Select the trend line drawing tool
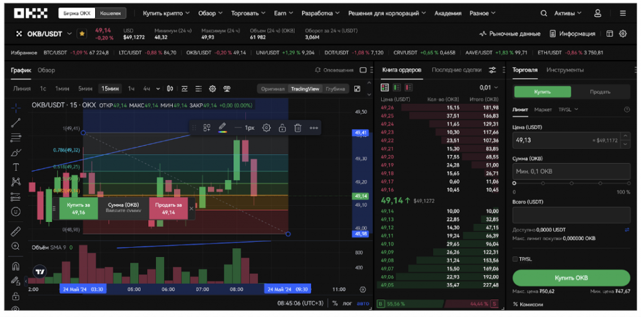This screenshot has height=317, width=641. point(16,123)
